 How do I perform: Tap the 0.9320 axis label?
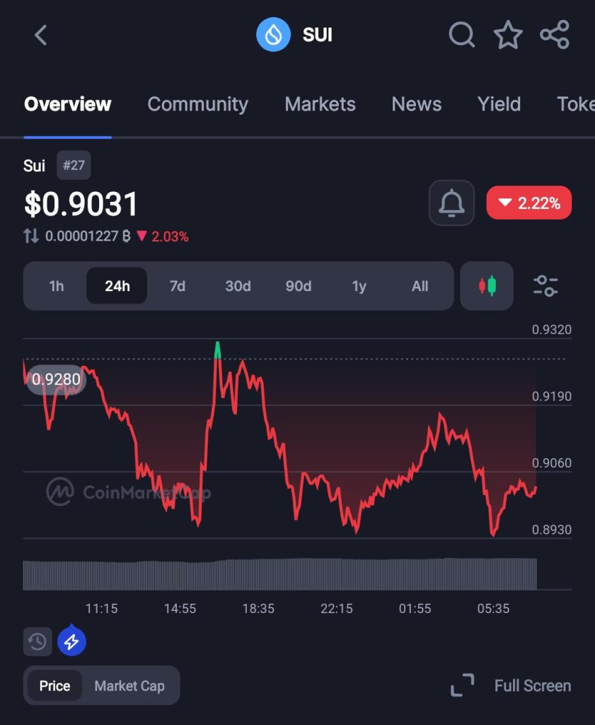coord(552,330)
